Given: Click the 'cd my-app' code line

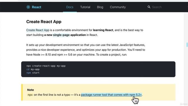Looking at the screenshot, I should coord(33,69).
